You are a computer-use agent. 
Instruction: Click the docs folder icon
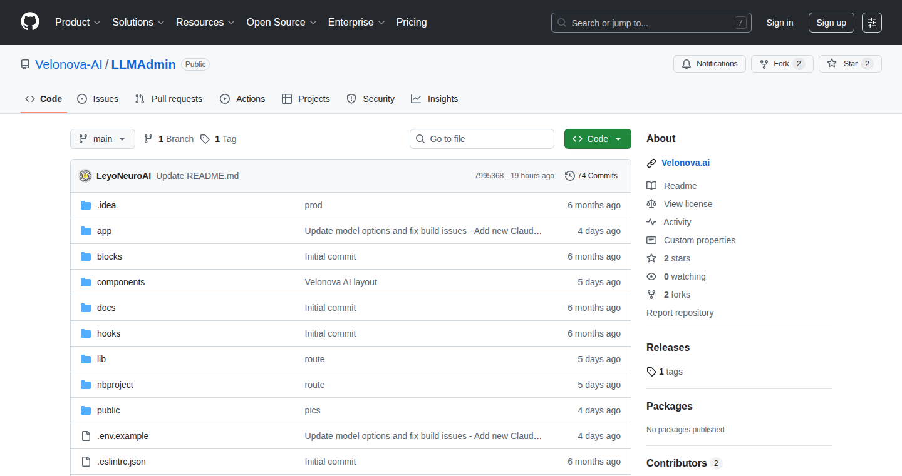click(86, 308)
